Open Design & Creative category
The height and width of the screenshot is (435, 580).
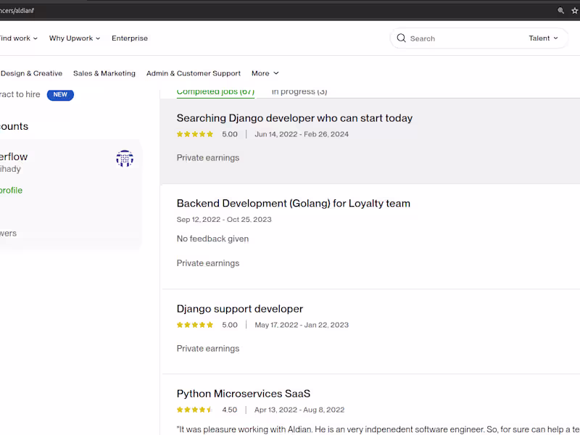[x=31, y=73]
